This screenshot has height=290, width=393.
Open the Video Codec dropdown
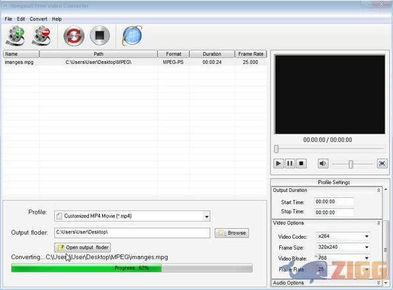pyautogui.click(x=343, y=236)
